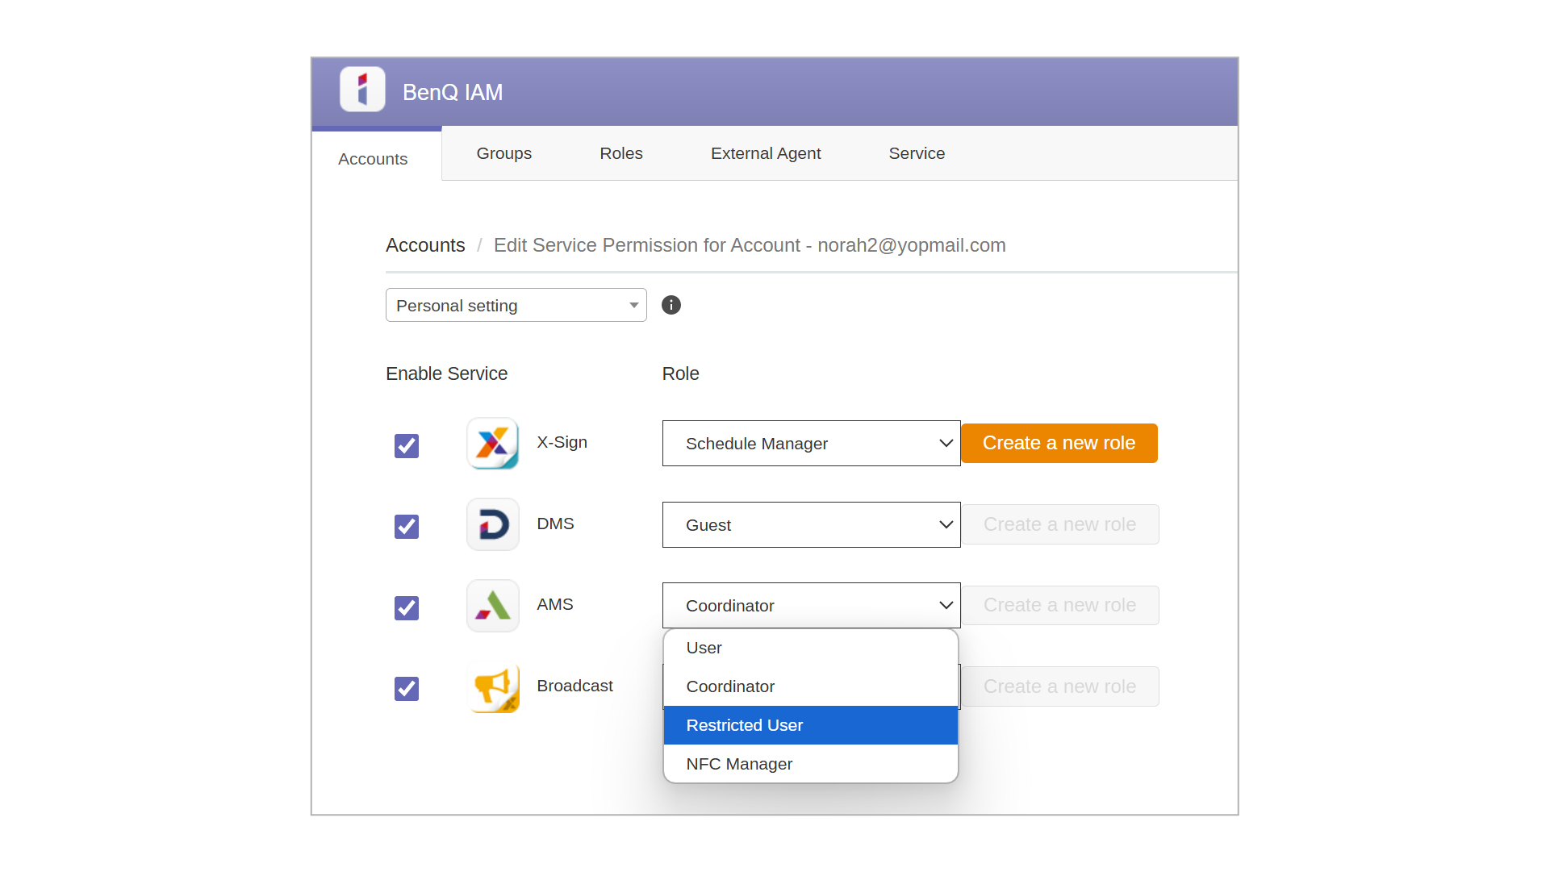
Task: Click the chevron on the Guest role selector
Action: [x=945, y=524]
